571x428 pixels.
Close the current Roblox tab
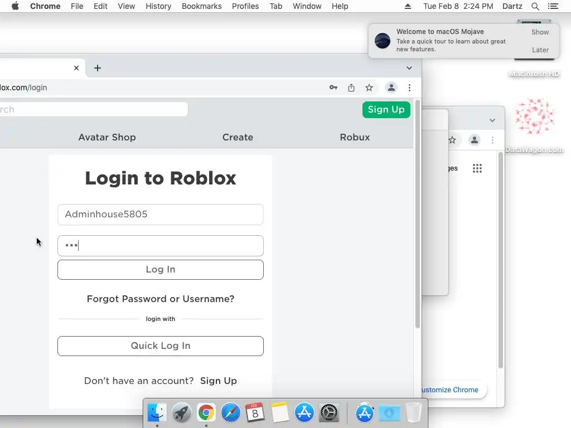click(x=76, y=68)
